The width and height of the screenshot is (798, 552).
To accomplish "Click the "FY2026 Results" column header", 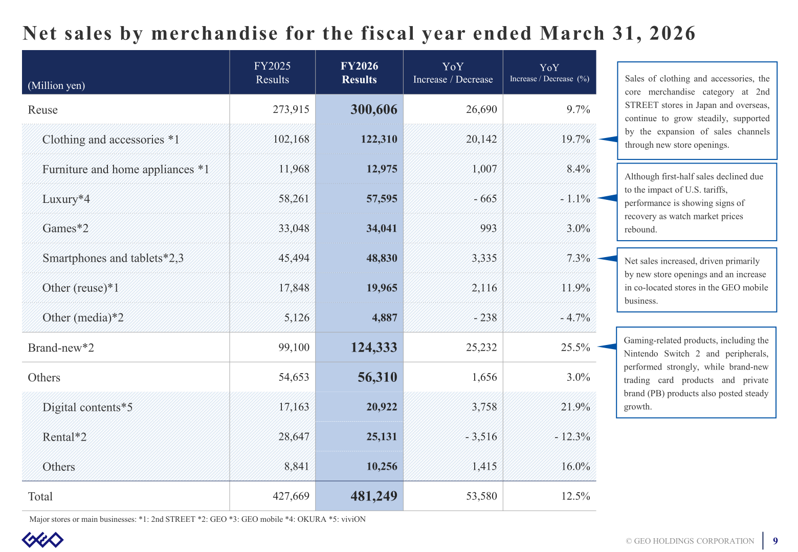I will click(359, 73).
